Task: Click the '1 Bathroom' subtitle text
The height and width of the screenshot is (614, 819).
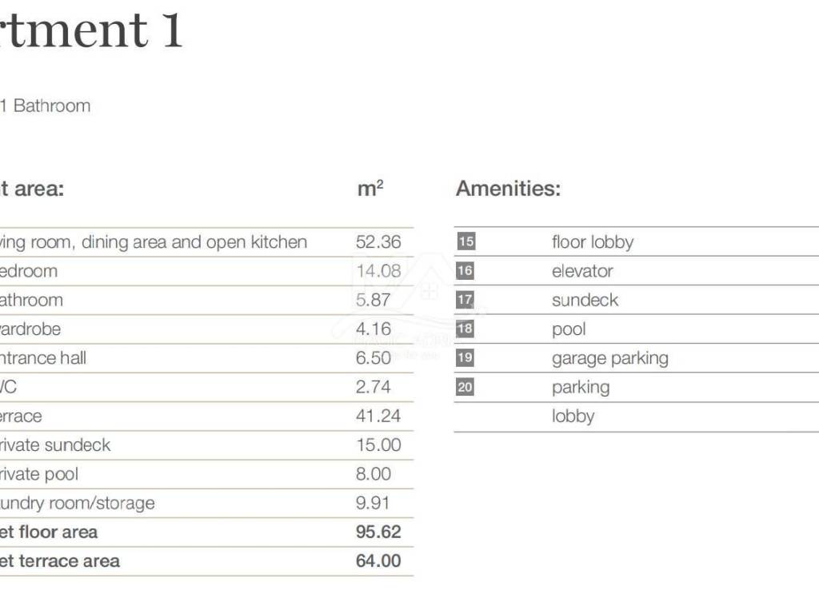Action: 46,106
